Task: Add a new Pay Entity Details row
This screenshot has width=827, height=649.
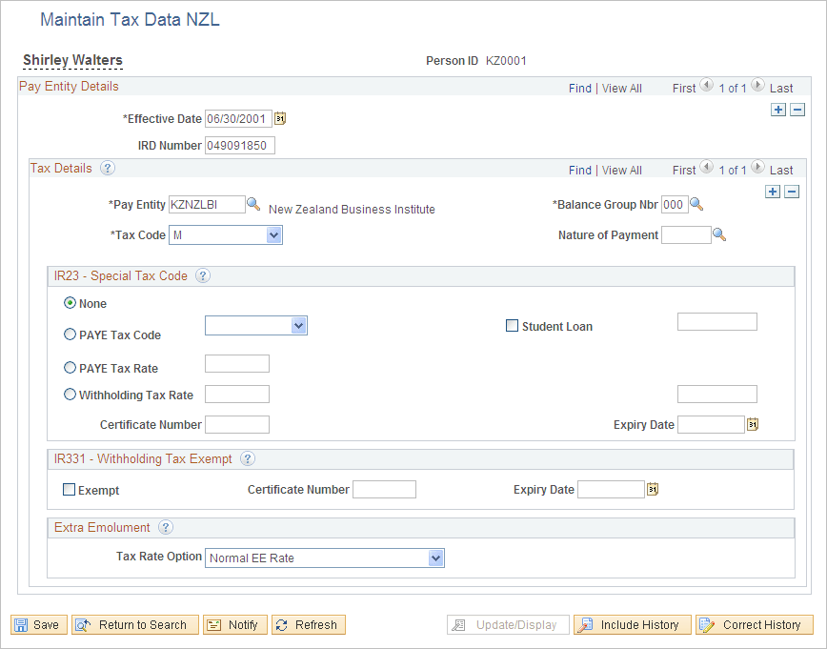Action: click(778, 110)
